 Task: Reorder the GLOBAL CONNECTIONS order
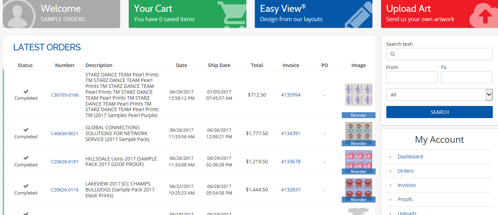(x=358, y=143)
